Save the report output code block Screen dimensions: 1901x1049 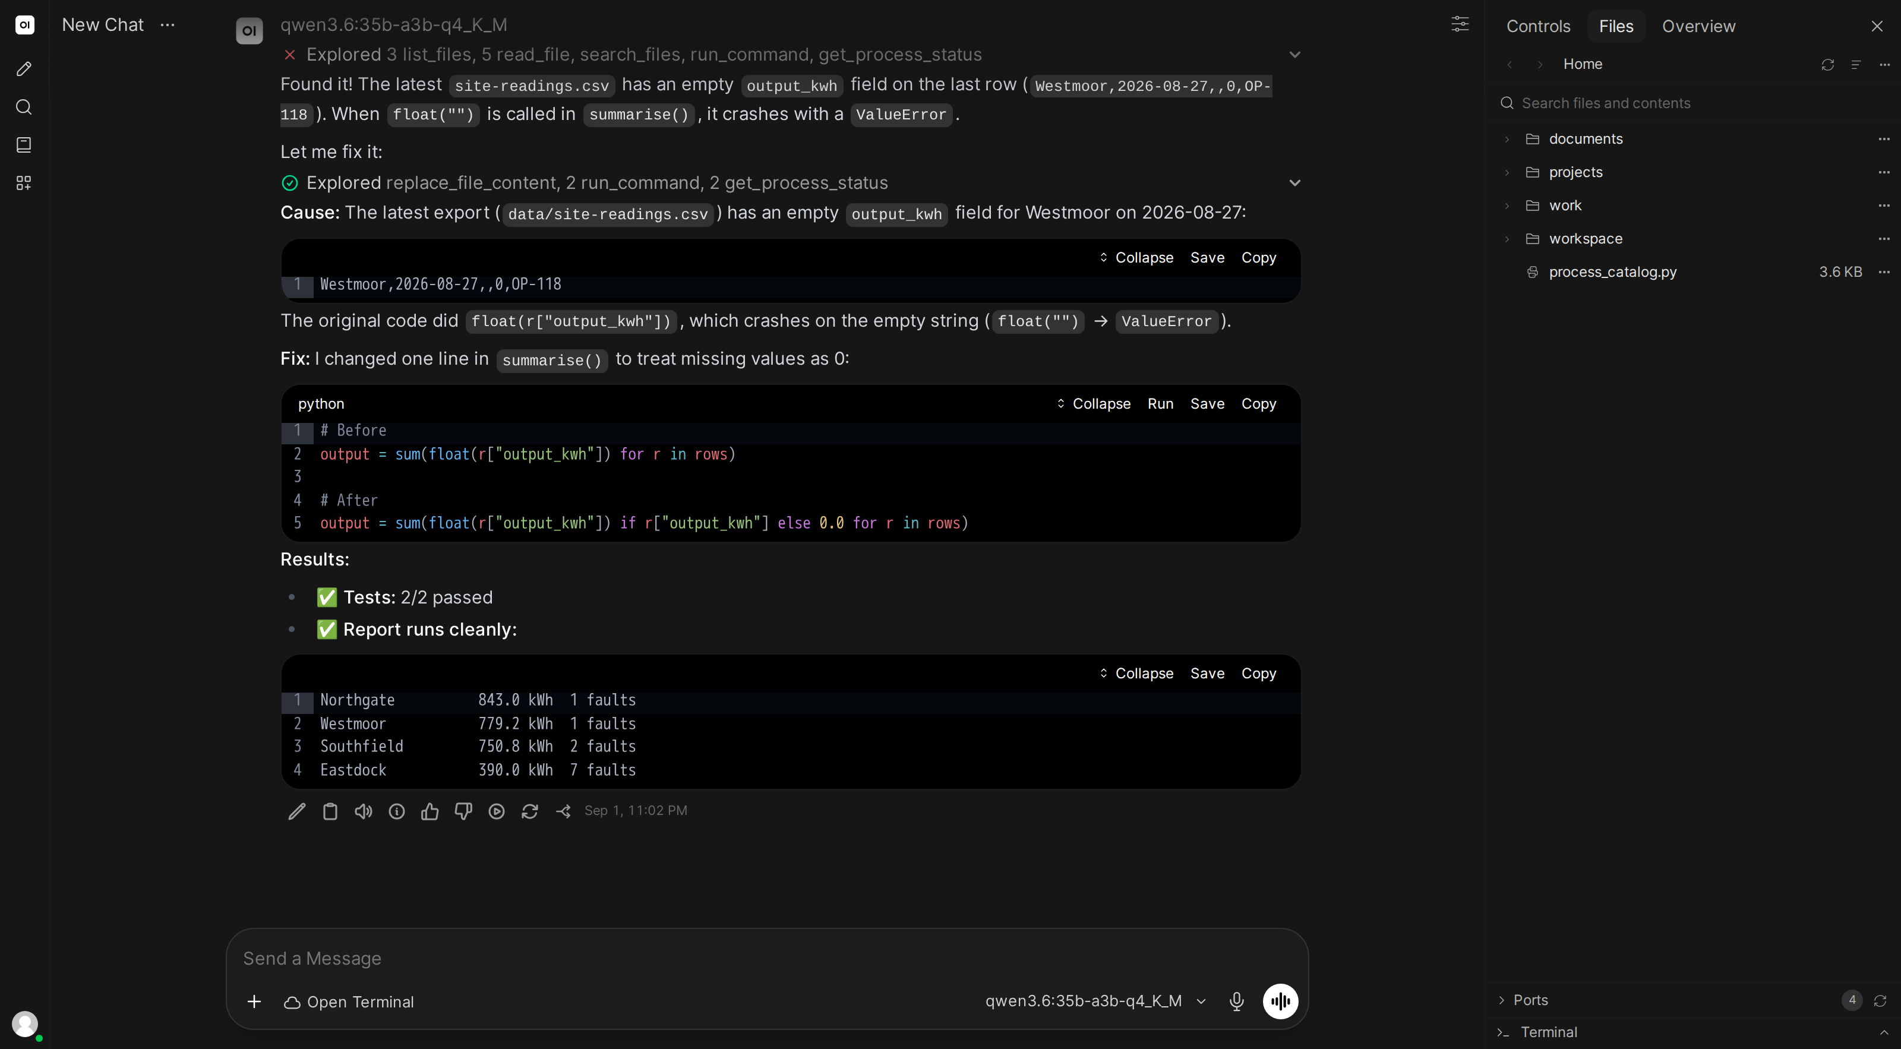[1207, 674]
